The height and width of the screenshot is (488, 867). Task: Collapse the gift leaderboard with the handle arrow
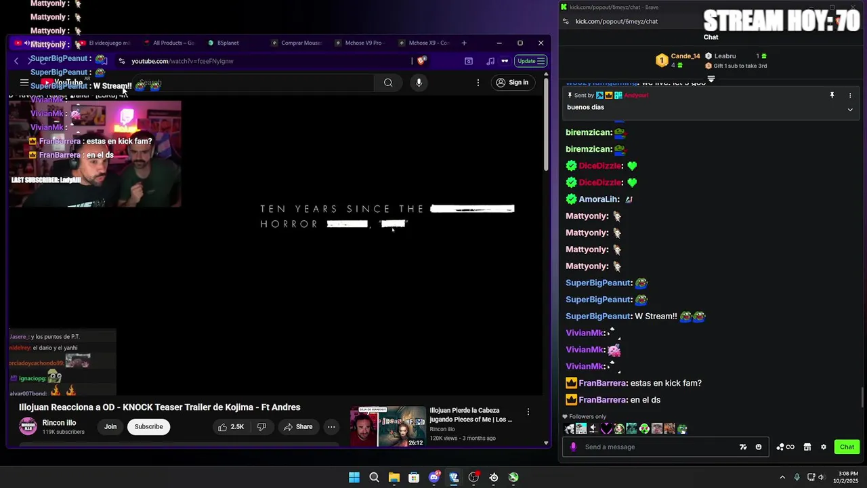711,79
